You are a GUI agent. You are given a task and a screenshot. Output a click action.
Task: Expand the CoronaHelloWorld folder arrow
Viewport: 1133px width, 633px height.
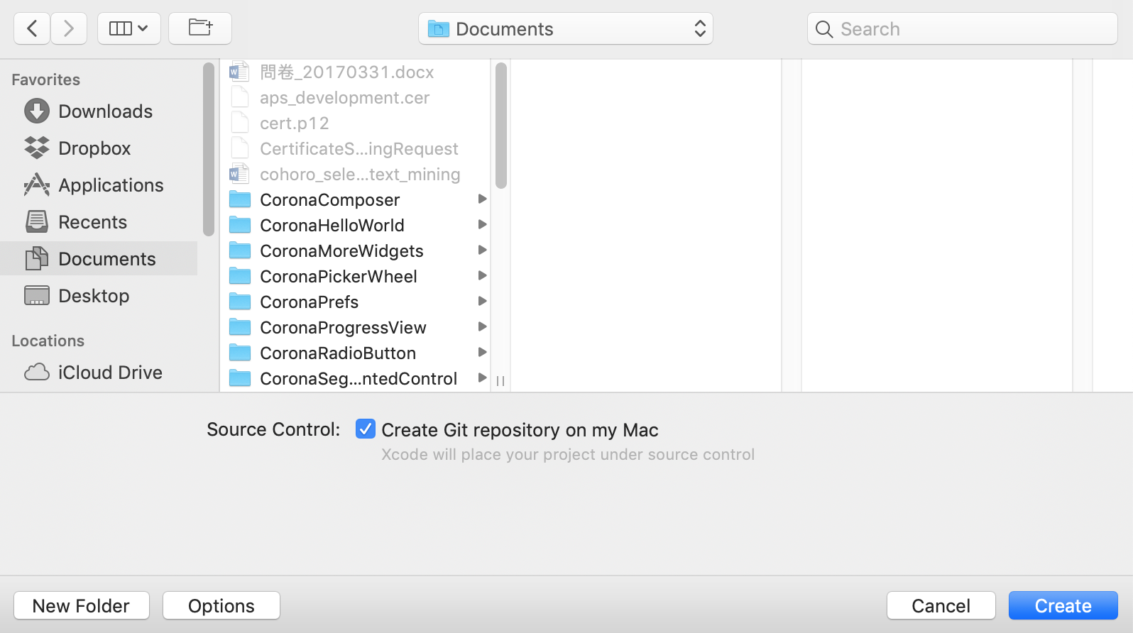(x=482, y=224)
